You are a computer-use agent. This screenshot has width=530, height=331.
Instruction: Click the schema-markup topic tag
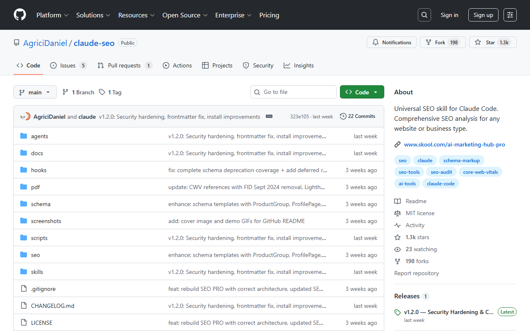coord(461,160)
